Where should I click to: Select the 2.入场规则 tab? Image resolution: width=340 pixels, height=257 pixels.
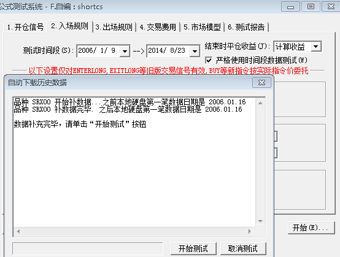(x=70, y=26)
